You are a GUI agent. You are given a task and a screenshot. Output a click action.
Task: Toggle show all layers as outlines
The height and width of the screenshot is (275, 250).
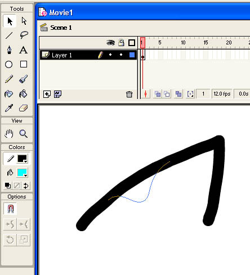point(132,43)
